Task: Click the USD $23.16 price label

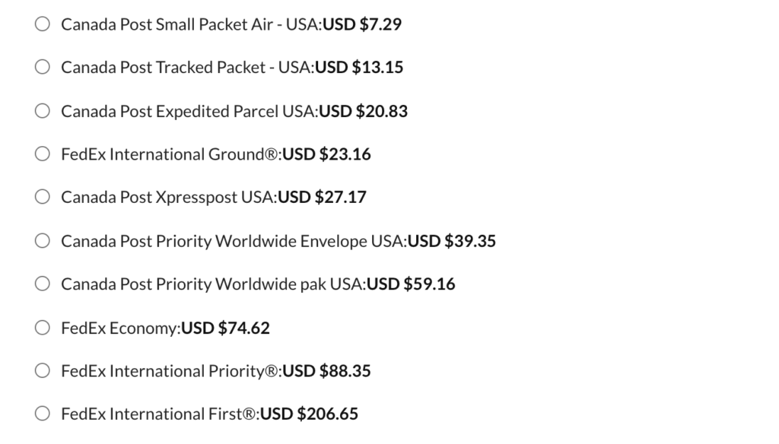Action: [327, 154]
